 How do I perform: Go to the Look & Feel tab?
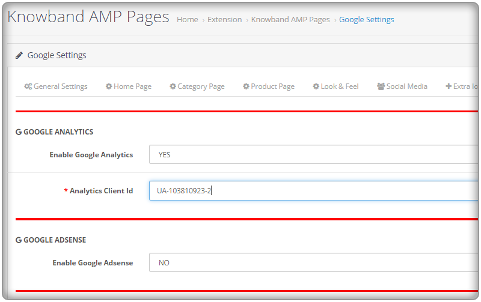[335, 86]
